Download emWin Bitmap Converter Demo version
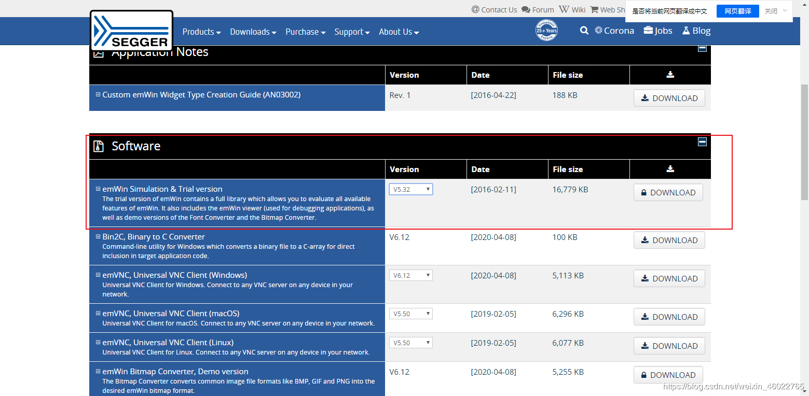This screenshot has width=809, height=396. (x=668, y=375)
